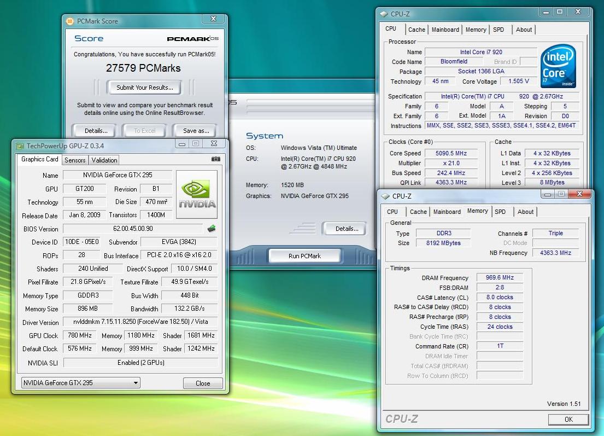Open the Cache tab in top CPU-Z window

(x=417, y=30)
